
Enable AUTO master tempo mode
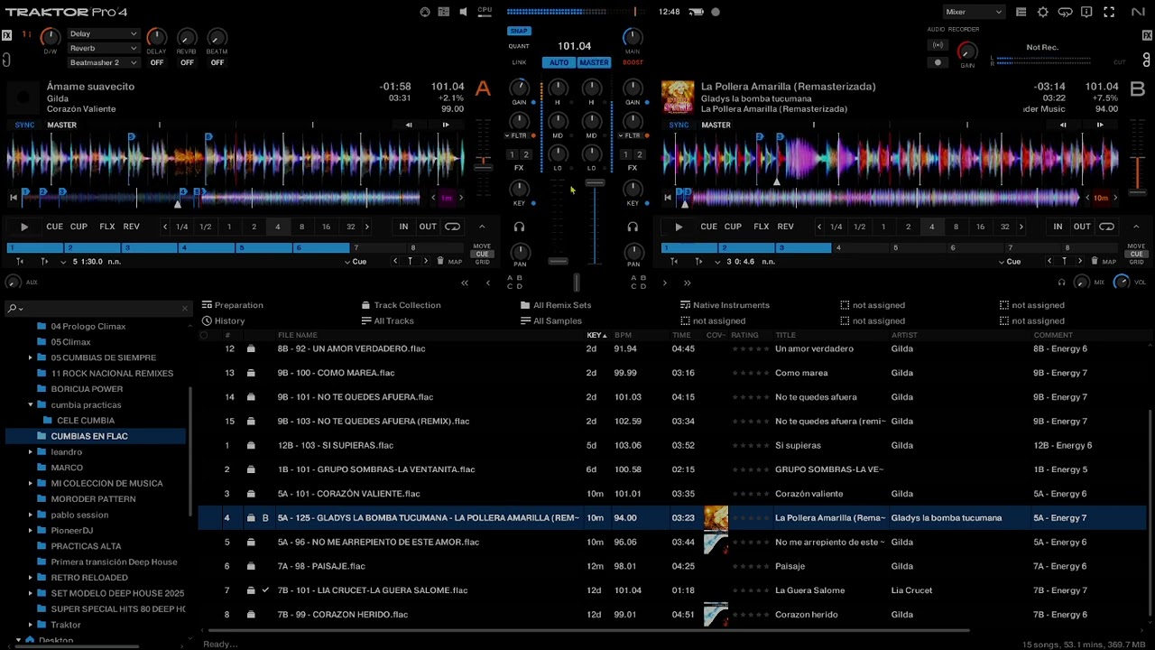click(x=559, y=62)
